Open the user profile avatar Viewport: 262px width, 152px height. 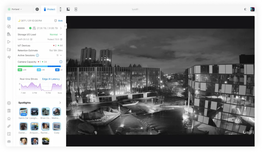point(252,9)
